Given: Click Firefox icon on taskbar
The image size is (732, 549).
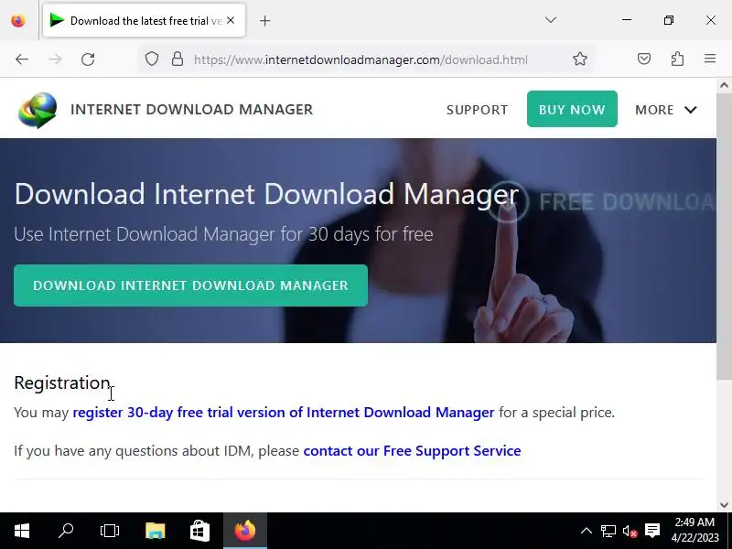Looking at the screenshot, I should (245, 531).
